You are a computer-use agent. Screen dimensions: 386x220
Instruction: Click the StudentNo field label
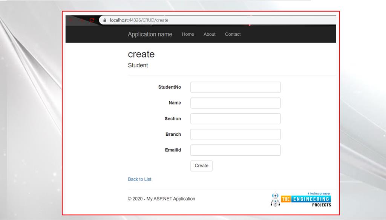[x=169, y=87]
